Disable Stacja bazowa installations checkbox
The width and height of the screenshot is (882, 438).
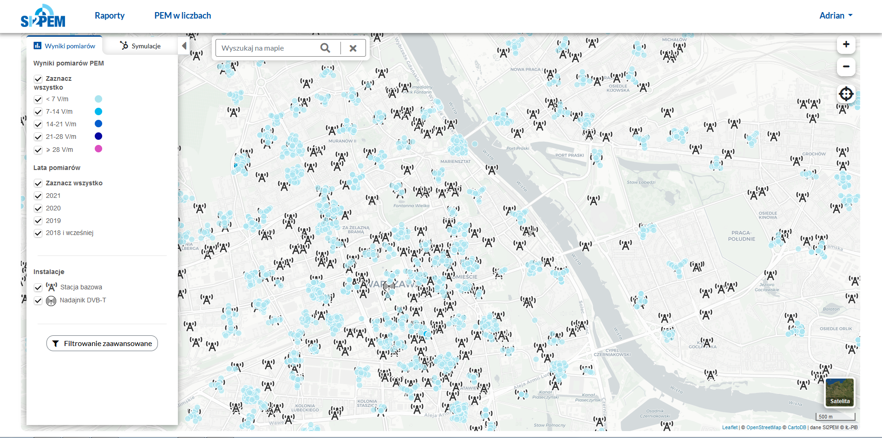(38, 288)
